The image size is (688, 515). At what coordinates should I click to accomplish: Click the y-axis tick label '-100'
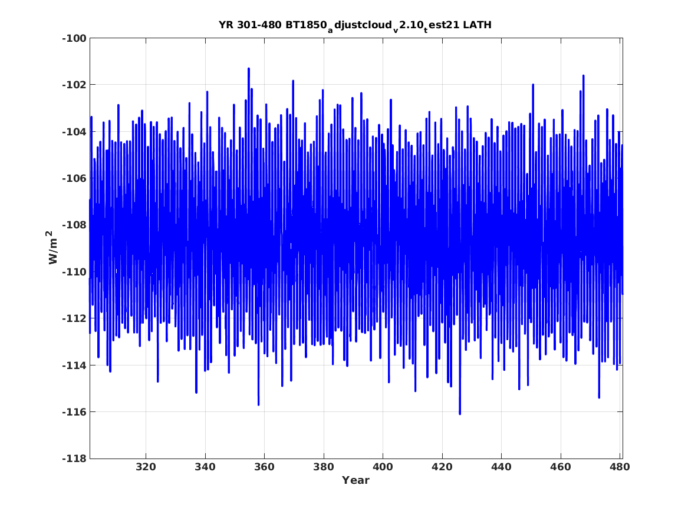click(74, 38)
